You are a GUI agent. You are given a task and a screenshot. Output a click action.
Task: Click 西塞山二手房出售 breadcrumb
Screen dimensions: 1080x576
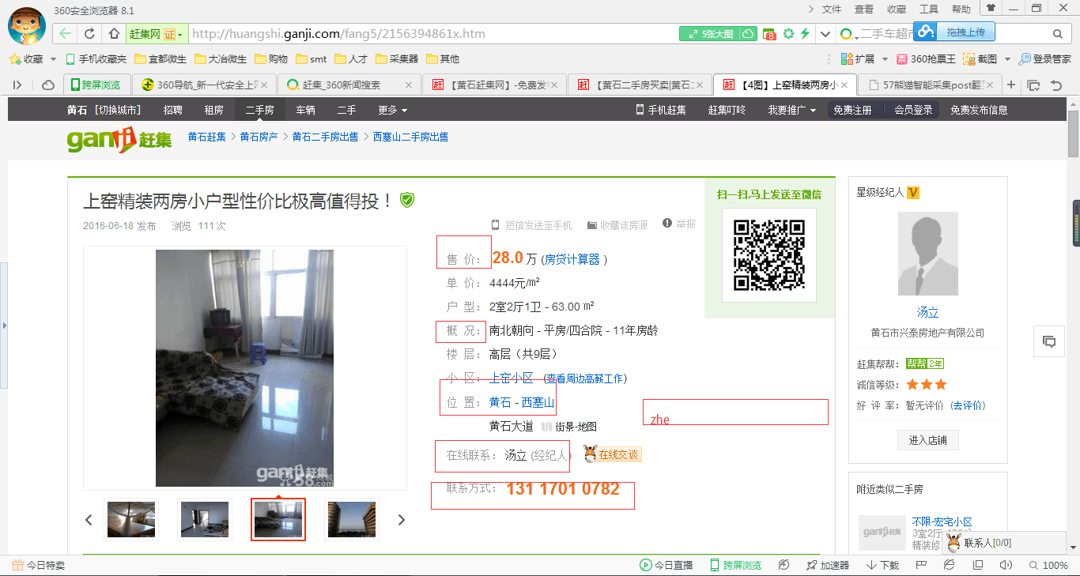click(x=410, y=137)
